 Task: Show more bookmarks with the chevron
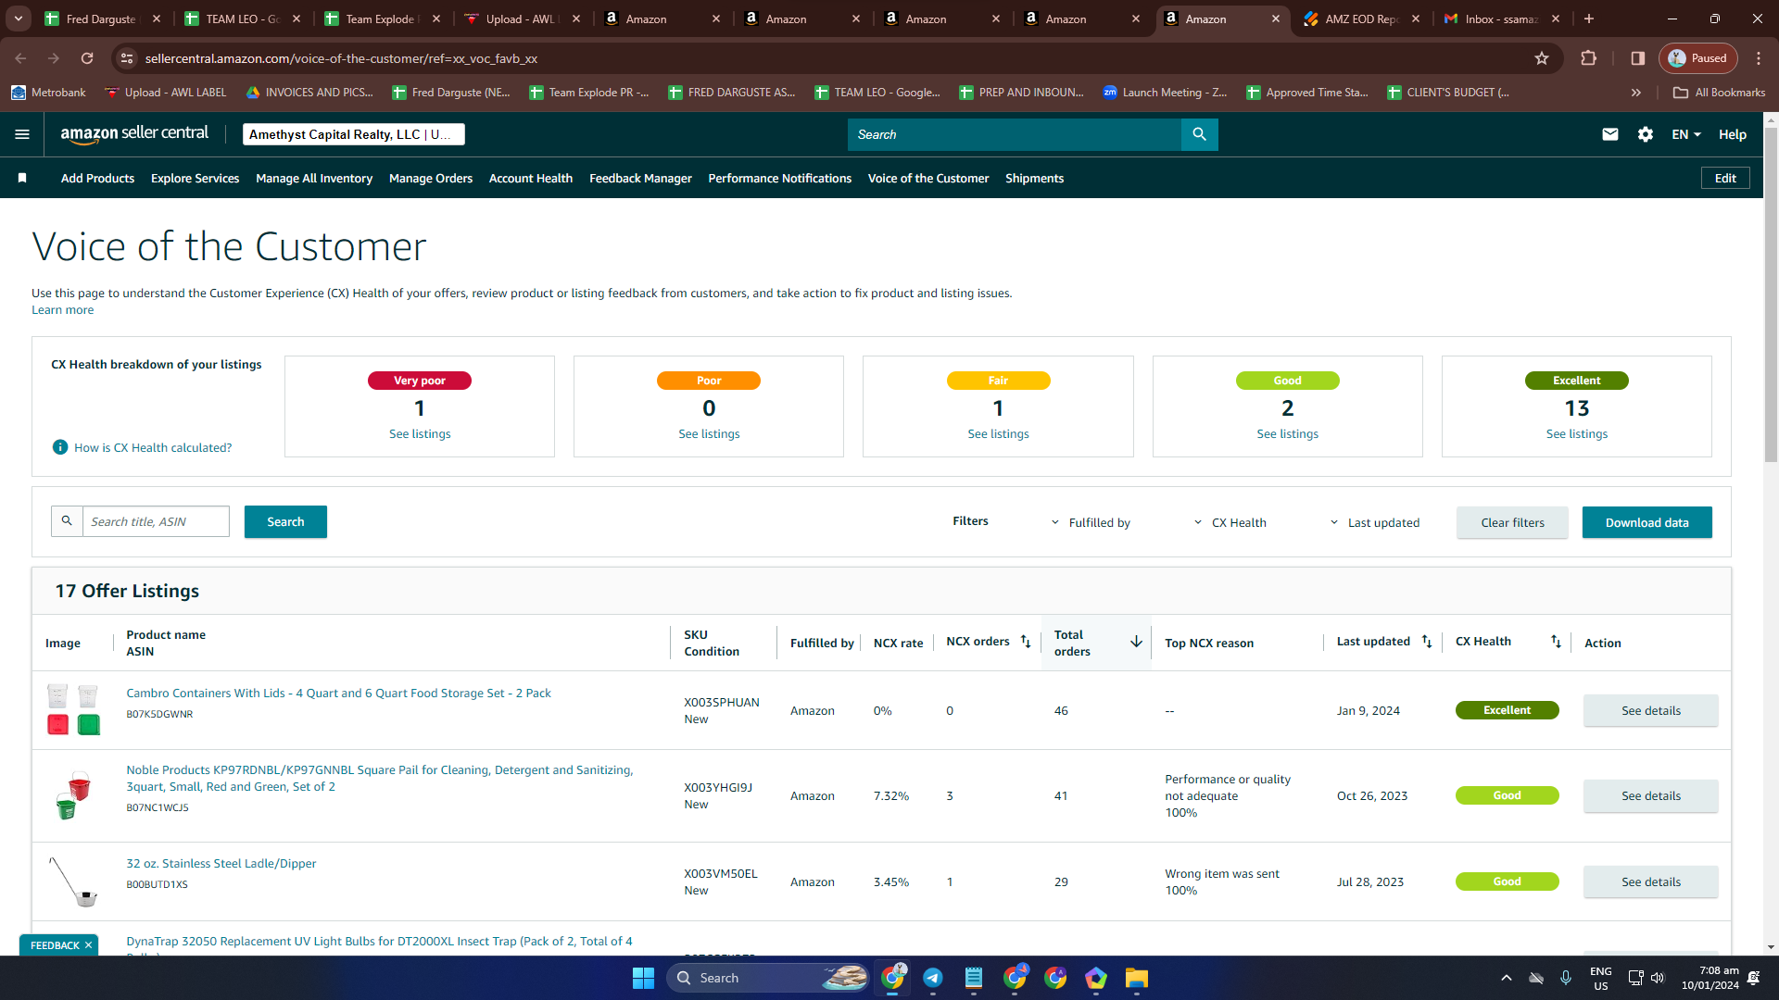coord(1636,93)
